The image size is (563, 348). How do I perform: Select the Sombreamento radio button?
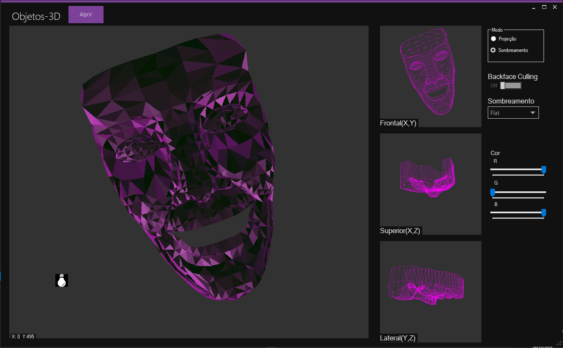(x=493, y=50)
